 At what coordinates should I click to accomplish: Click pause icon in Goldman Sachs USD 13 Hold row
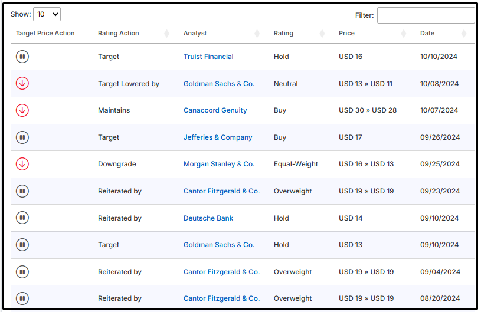[x=22, y=245]
